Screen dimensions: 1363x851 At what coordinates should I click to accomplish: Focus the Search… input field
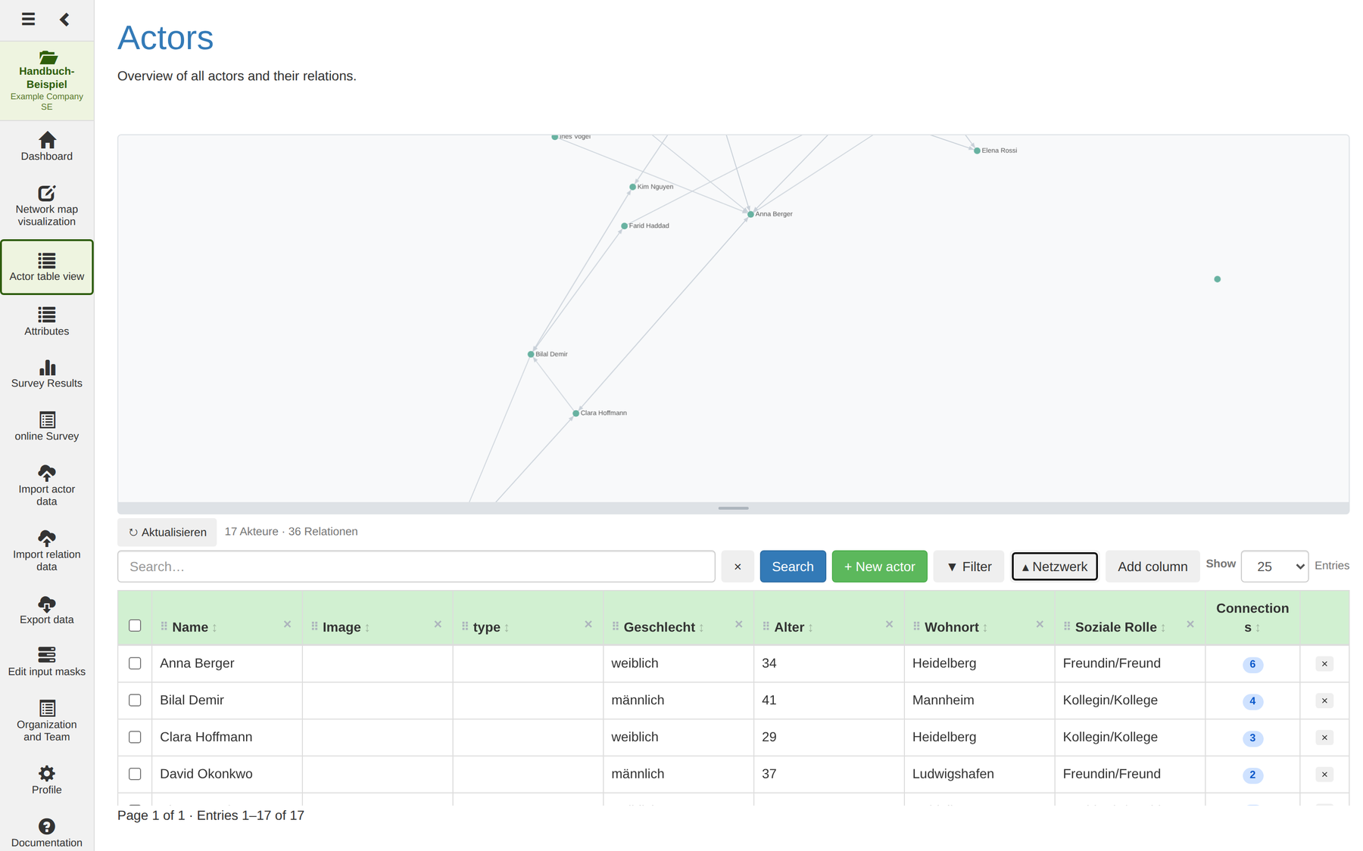(416, 567)
